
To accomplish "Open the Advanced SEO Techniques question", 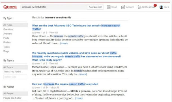I will click(x=76, y=27).
